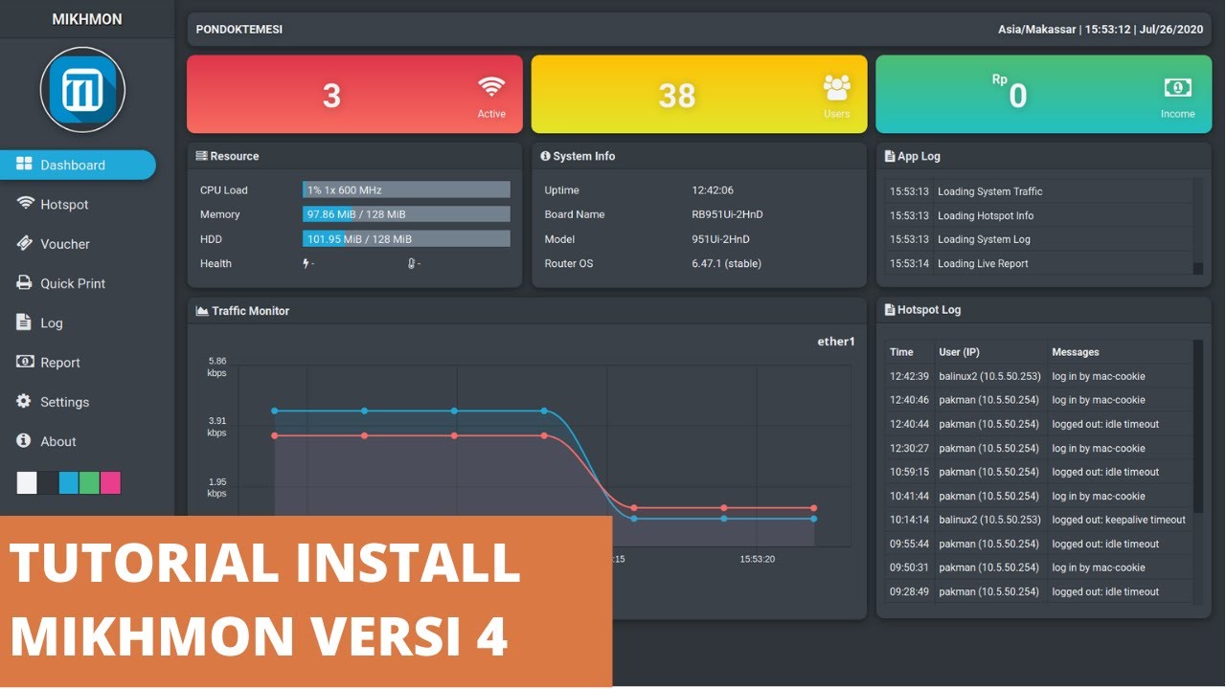Select the pink theme color swatch
1226x689 pixels.
pyautogui.click(x=110, y=482)
